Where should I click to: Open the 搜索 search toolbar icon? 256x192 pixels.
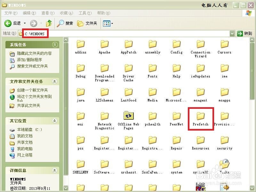(x=62, y=23)
